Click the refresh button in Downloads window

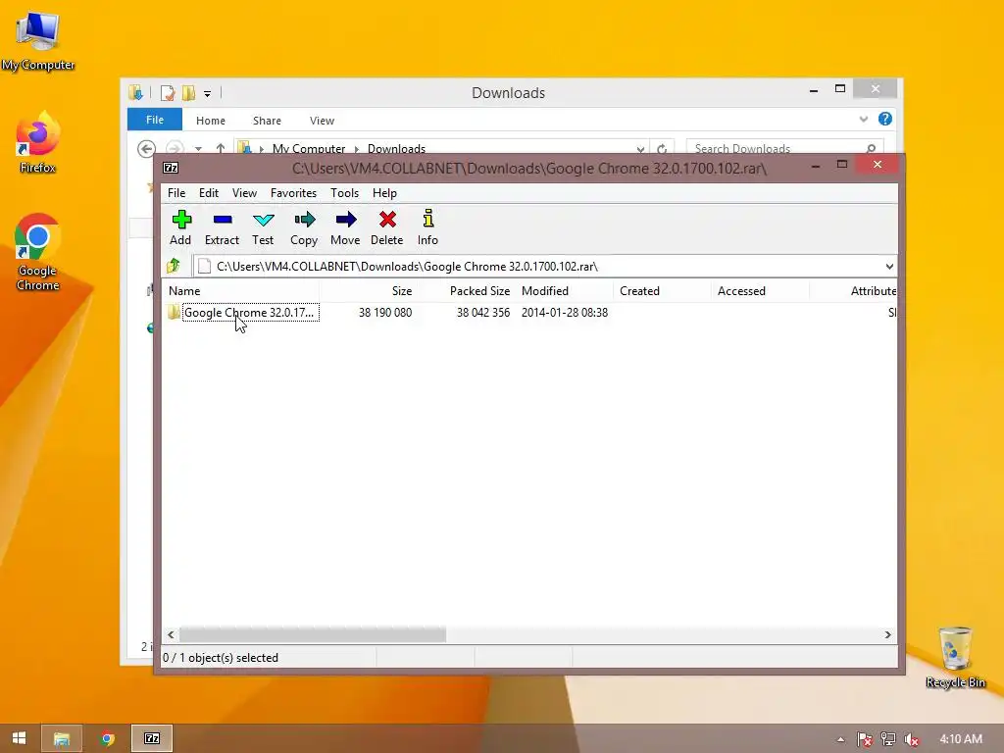[x=662, y=149]
